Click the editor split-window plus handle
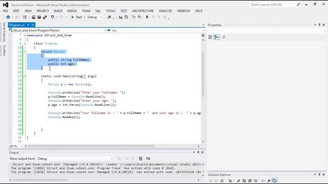The height and width of the screenshot is (184, 328). (x=203, y=35)
